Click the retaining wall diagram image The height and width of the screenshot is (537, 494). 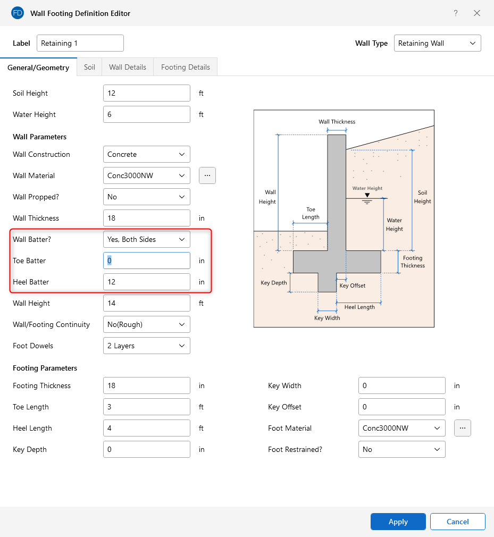click(344, 219)
